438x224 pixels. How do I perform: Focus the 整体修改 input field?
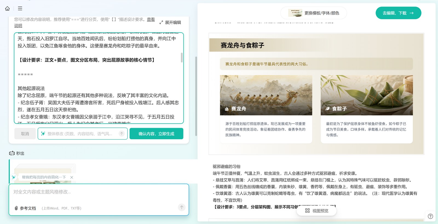click(83, 134)
